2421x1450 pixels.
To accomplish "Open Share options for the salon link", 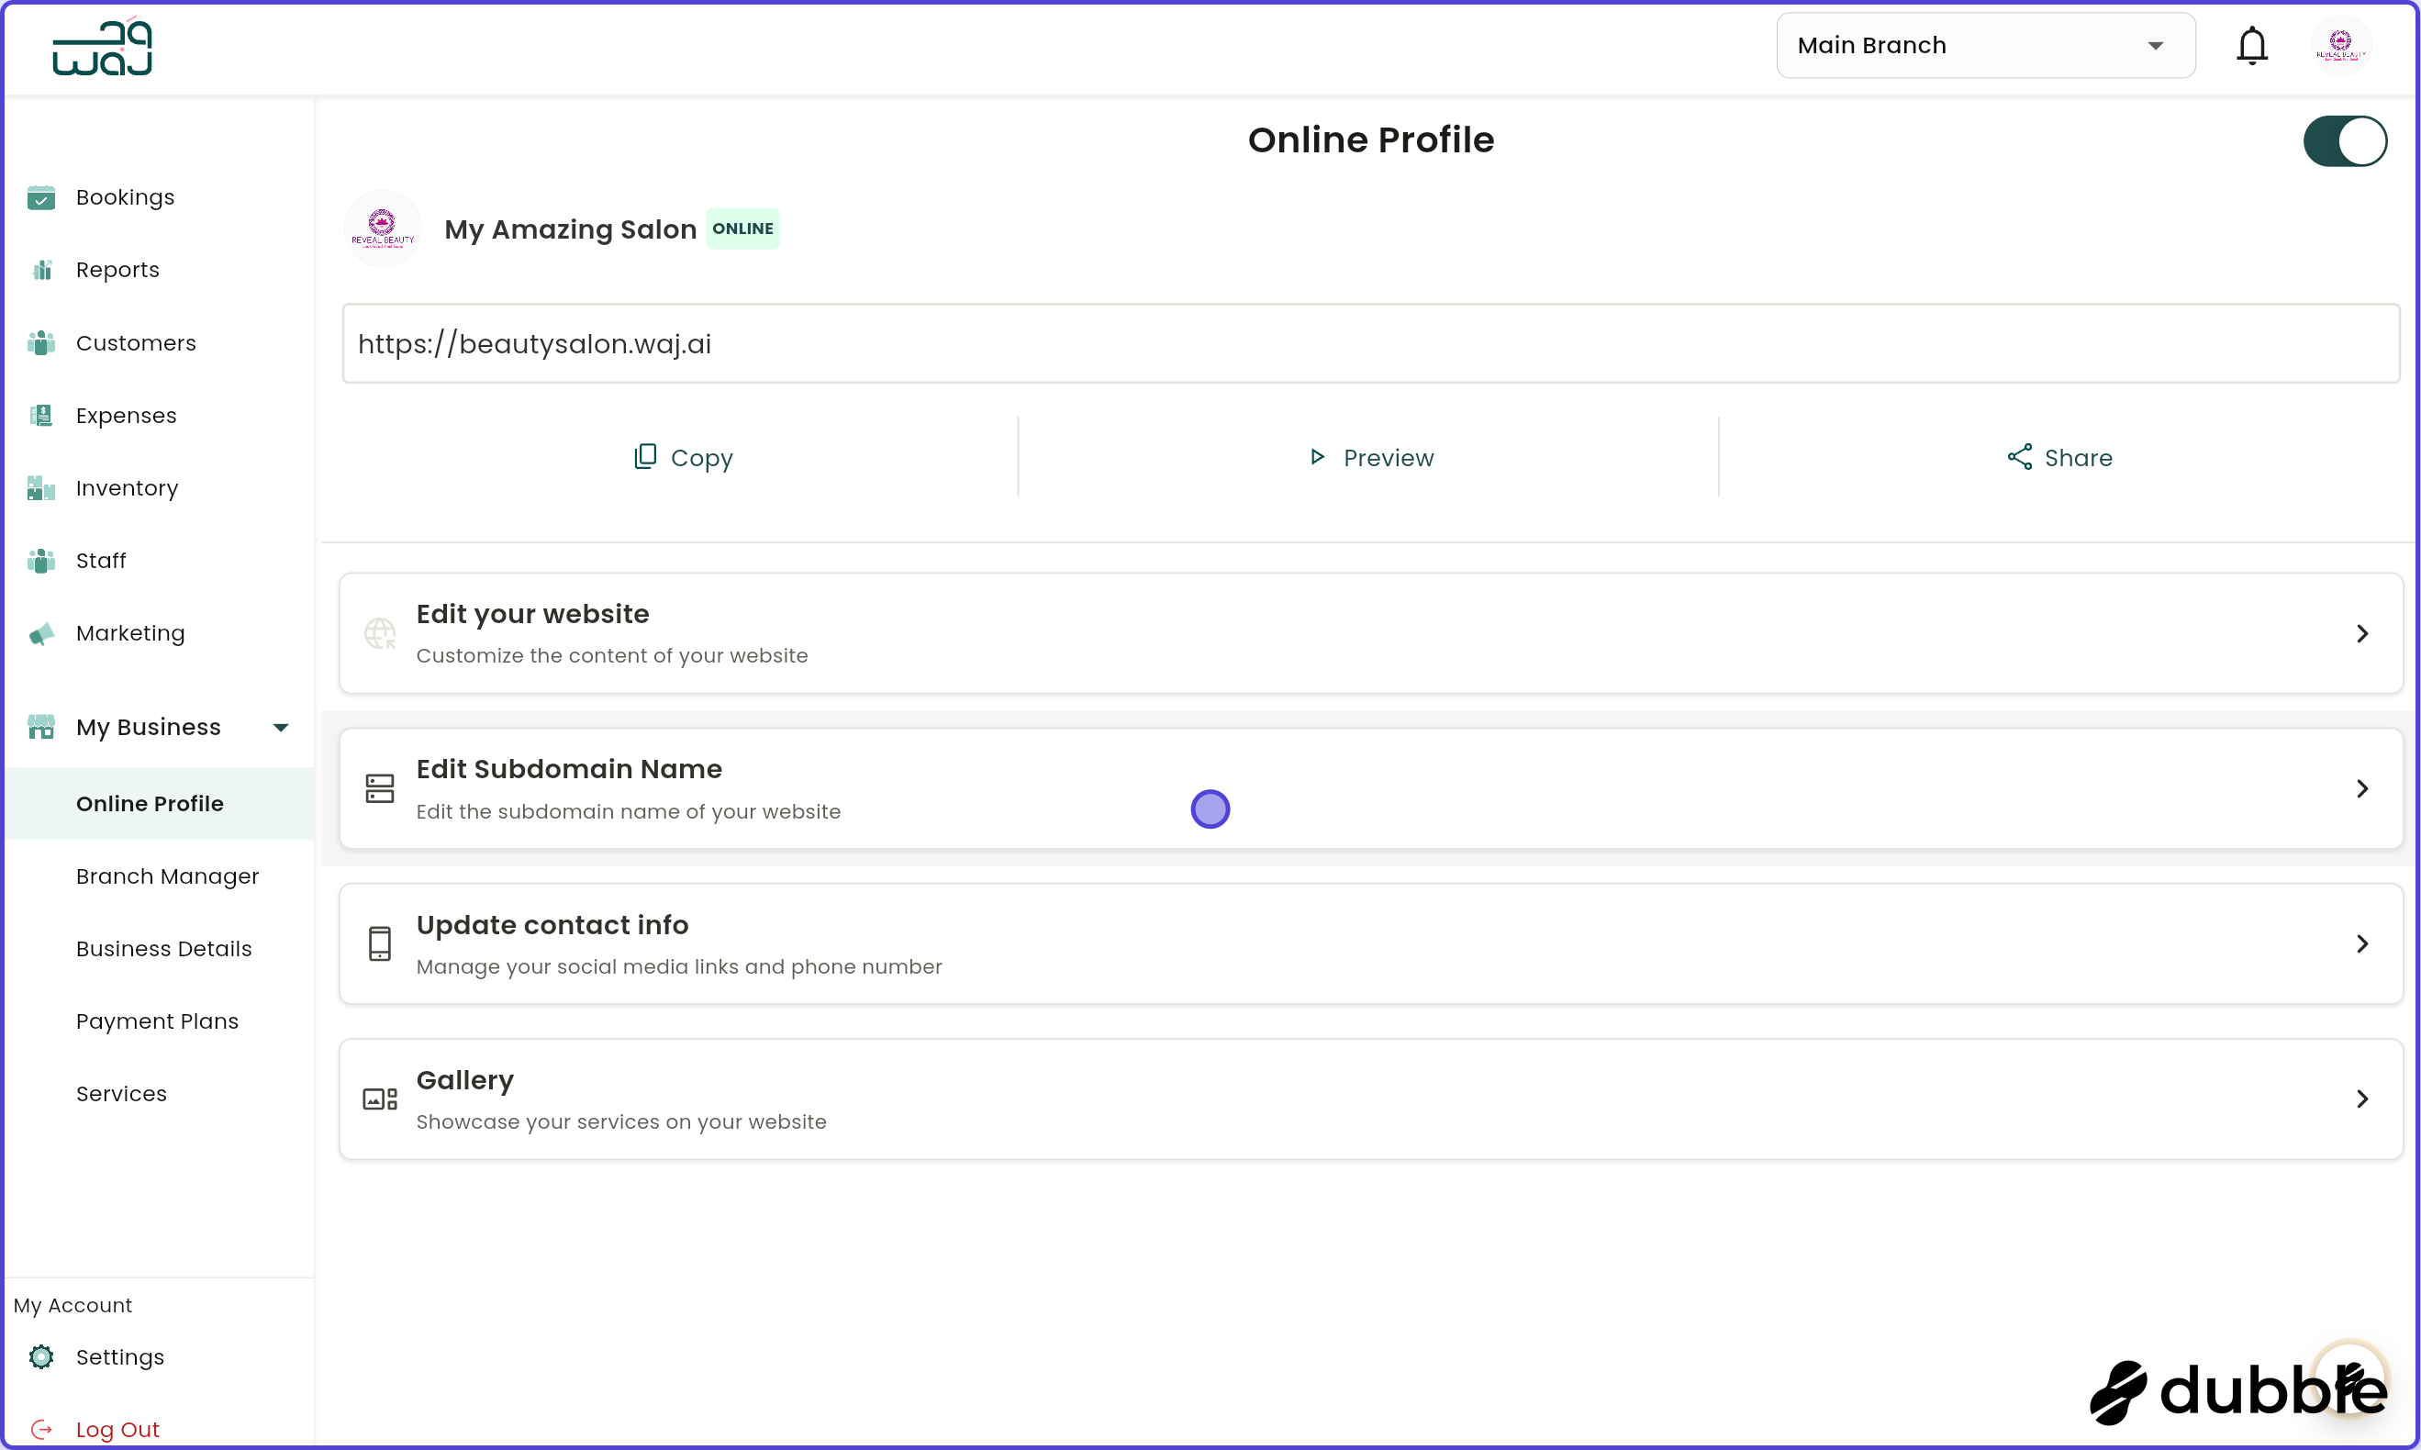I will click(2058, 456).
